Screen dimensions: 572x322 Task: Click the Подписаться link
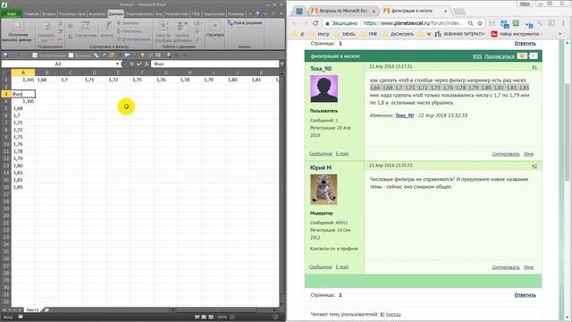pyautogui.click(x=500, y=56)
